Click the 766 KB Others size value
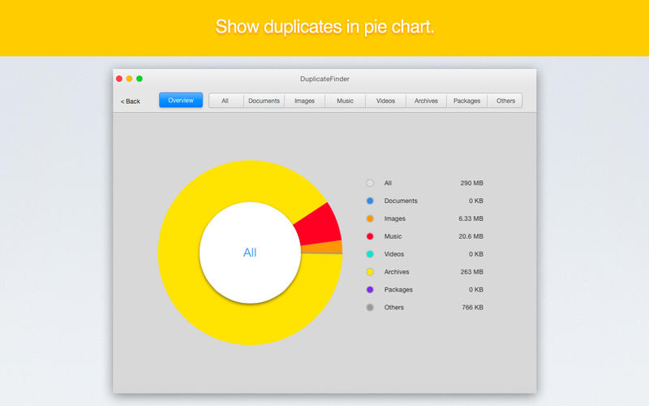The width and height of the screenshot is (649, 406). (x=473, y=308)
